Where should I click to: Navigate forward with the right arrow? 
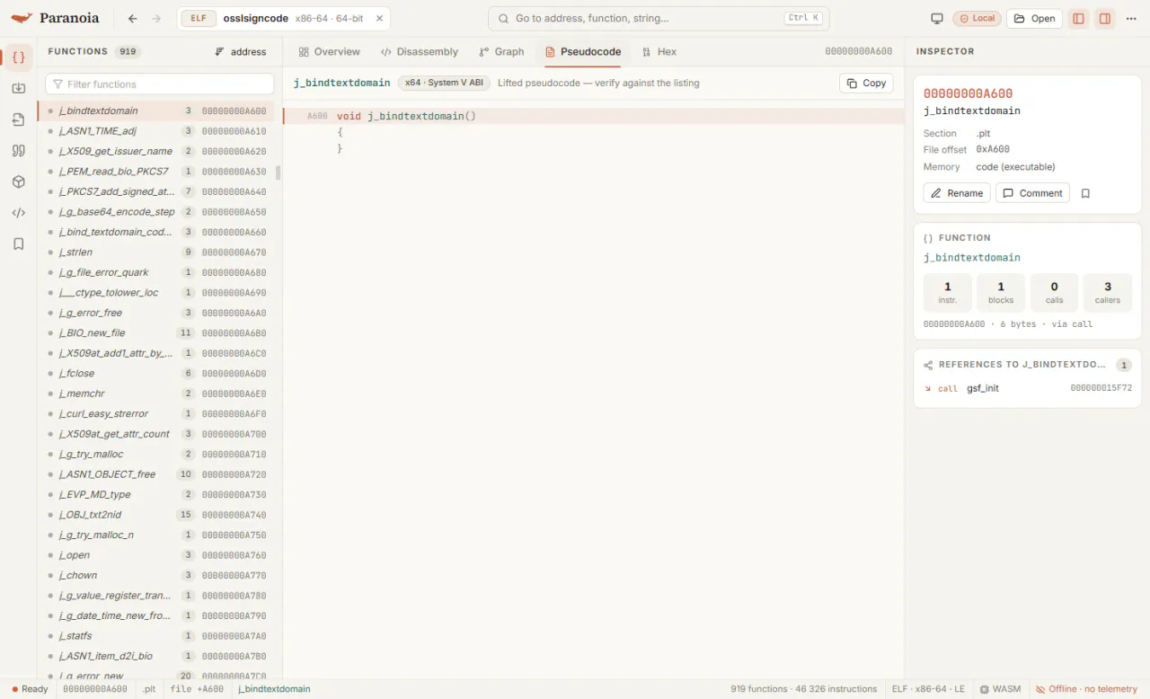click(156, 18)
